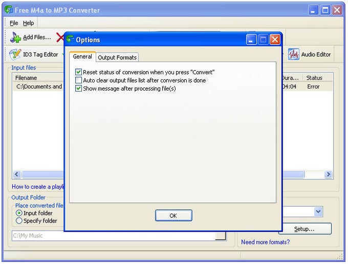Switch to the General tab
The height and width of the screenshot is (264, 348).
[x=82, y=57]
